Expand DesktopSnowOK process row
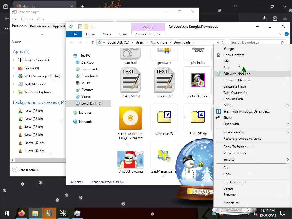292x219 pixels. click(13, 60)
